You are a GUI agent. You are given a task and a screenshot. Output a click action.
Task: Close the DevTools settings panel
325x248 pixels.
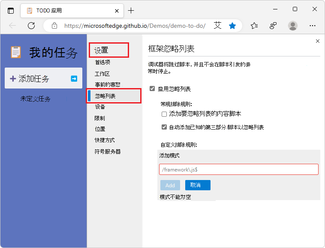point(318,41)
